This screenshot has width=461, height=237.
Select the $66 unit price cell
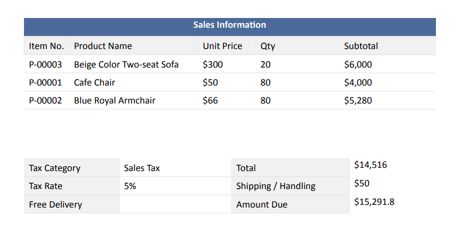pyautogui.click(x=210, y=101)
